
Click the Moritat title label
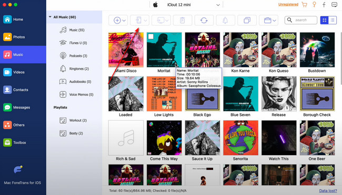tap(164, 71)
